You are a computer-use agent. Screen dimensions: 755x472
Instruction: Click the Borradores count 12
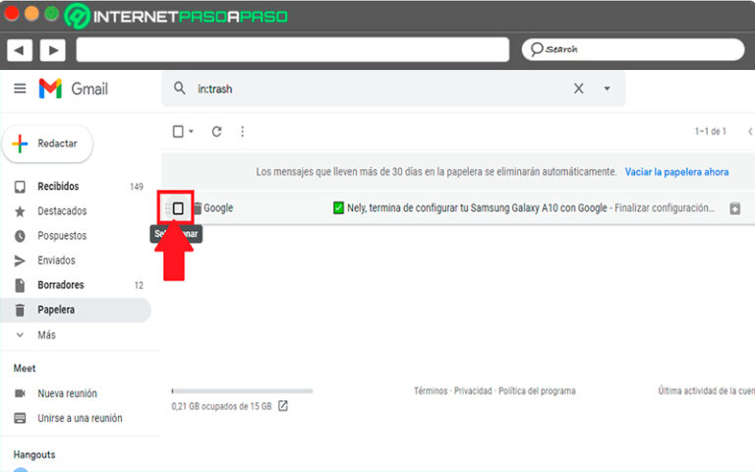coord(139,285)
